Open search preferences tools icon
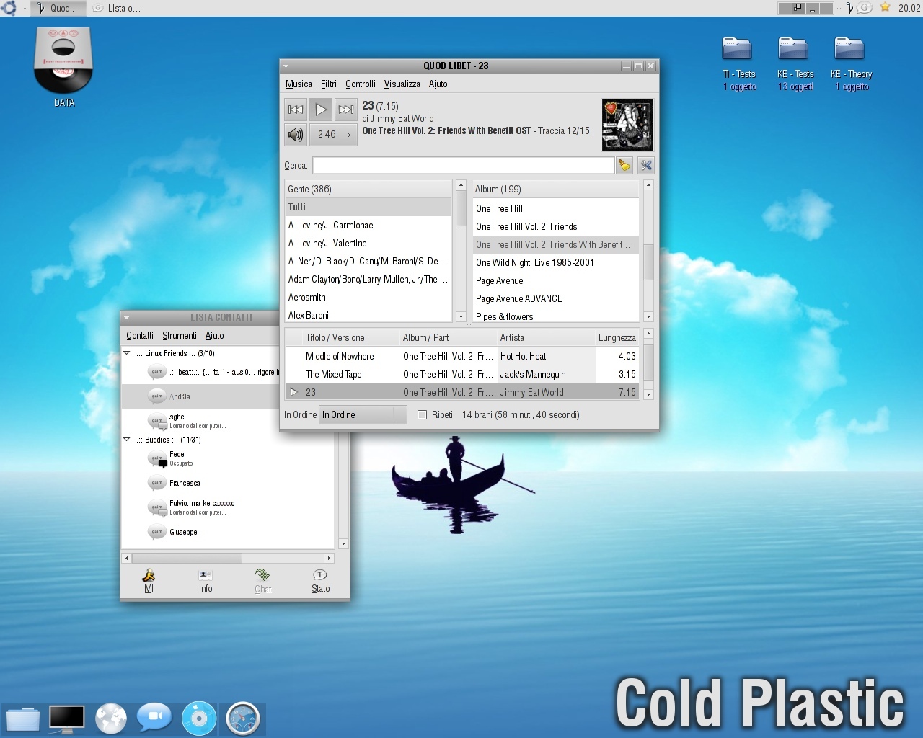Viewport: 923px width, 738px height. pos(646,166)
